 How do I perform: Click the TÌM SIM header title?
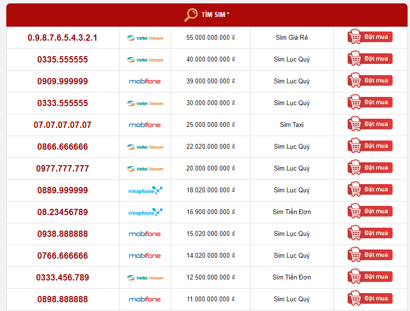(x=215, y=15)
